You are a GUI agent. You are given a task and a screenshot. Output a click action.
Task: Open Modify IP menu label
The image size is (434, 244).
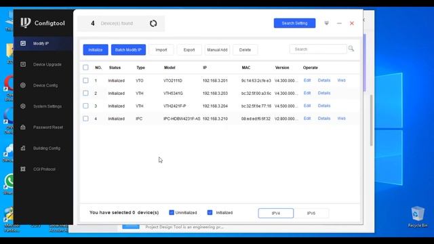click(41, 43)
